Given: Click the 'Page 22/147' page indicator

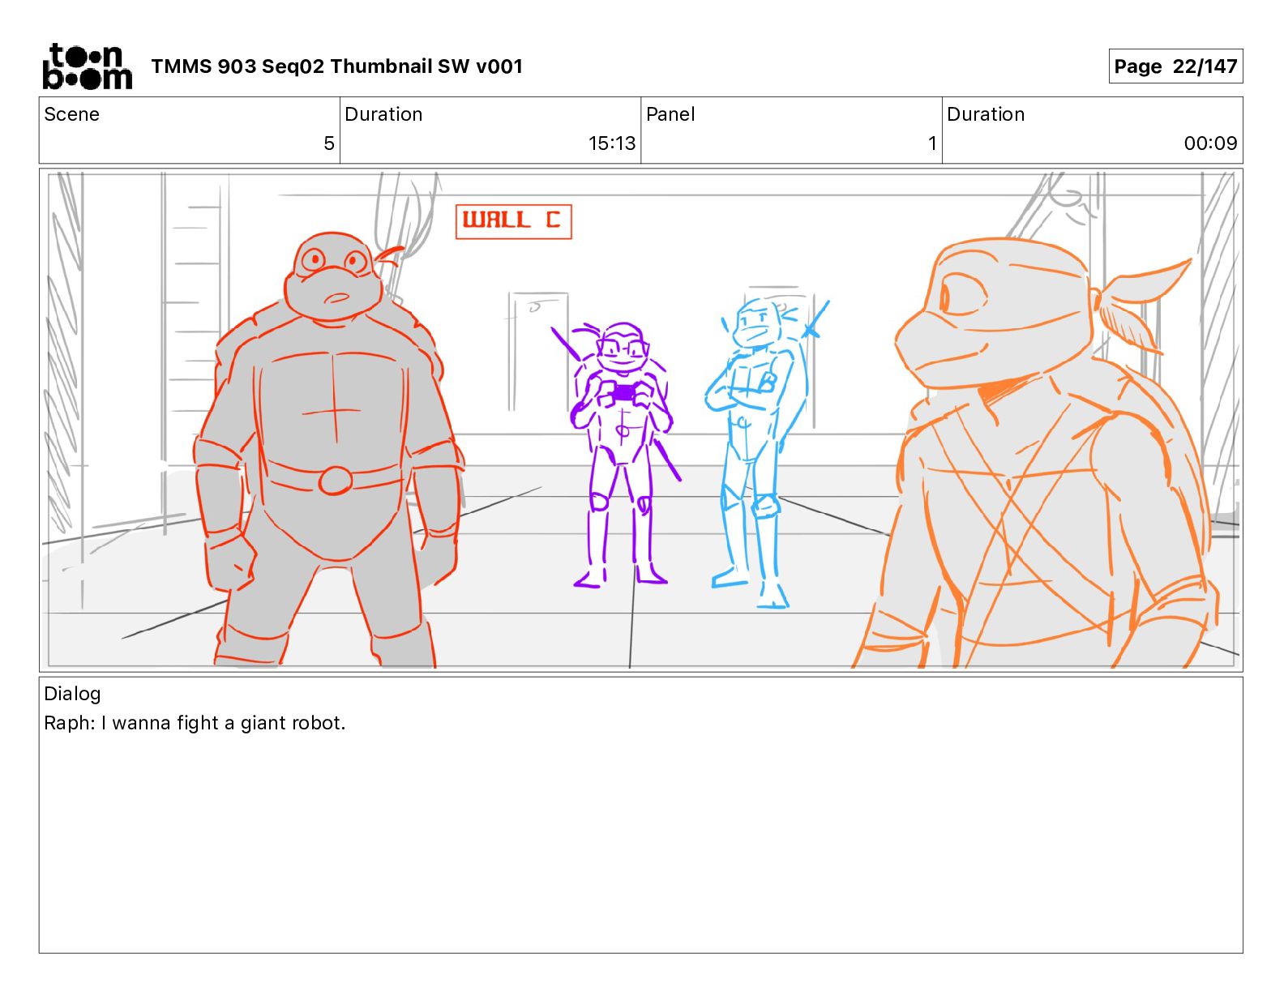Looking at the screenshot, I should click(1175, 66).
